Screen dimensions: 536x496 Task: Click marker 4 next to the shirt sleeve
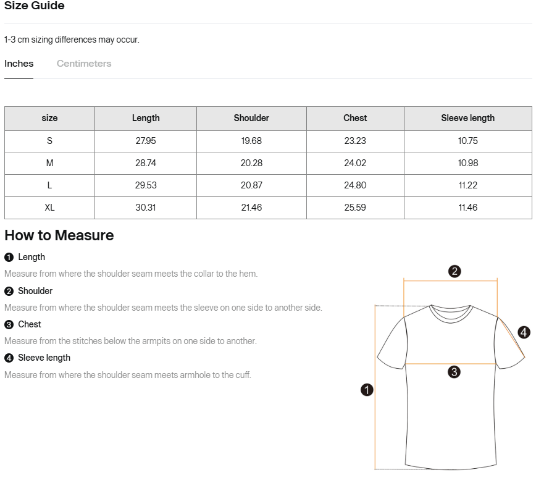click(524, 332)
